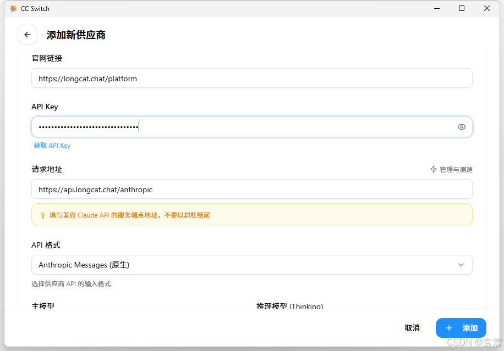Click 取消 to cancel
504x351 pixels.
pos(412,328)
